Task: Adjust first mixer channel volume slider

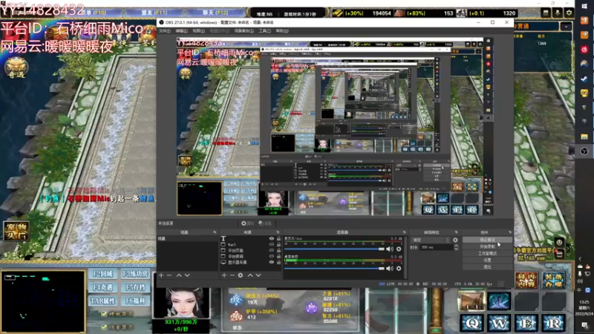Action: [334, 249]
